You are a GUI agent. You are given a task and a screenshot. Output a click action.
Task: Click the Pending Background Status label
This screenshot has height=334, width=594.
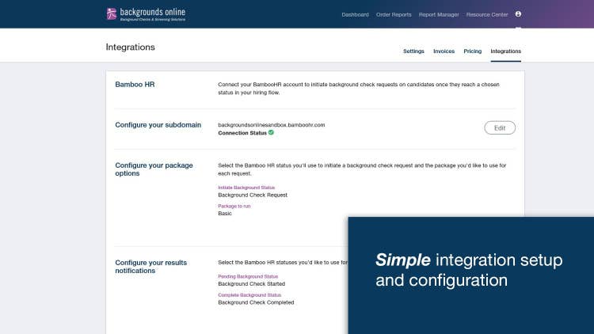coord(248,276)
